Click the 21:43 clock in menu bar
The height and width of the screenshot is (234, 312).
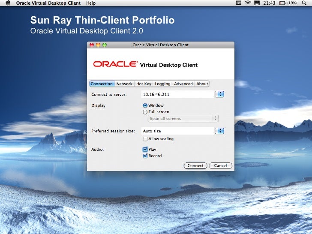(269, 3)
